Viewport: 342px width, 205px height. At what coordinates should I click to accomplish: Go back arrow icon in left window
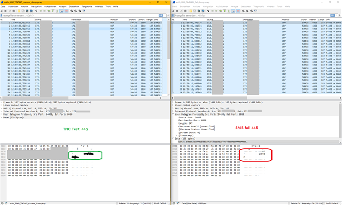click(41, 11)
